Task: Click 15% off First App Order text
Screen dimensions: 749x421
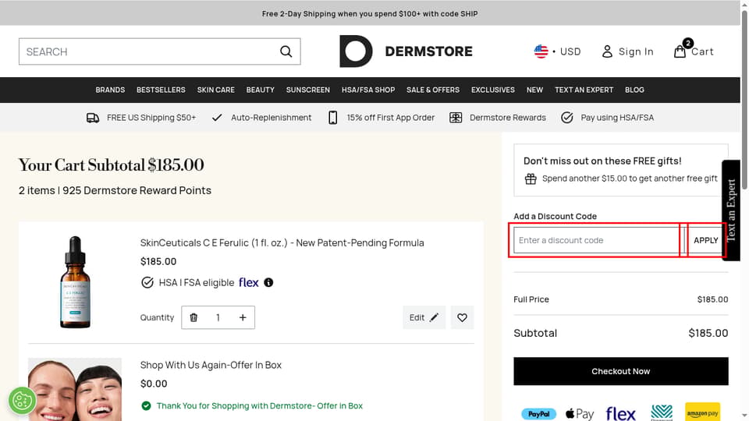Action: click(391, 118)
